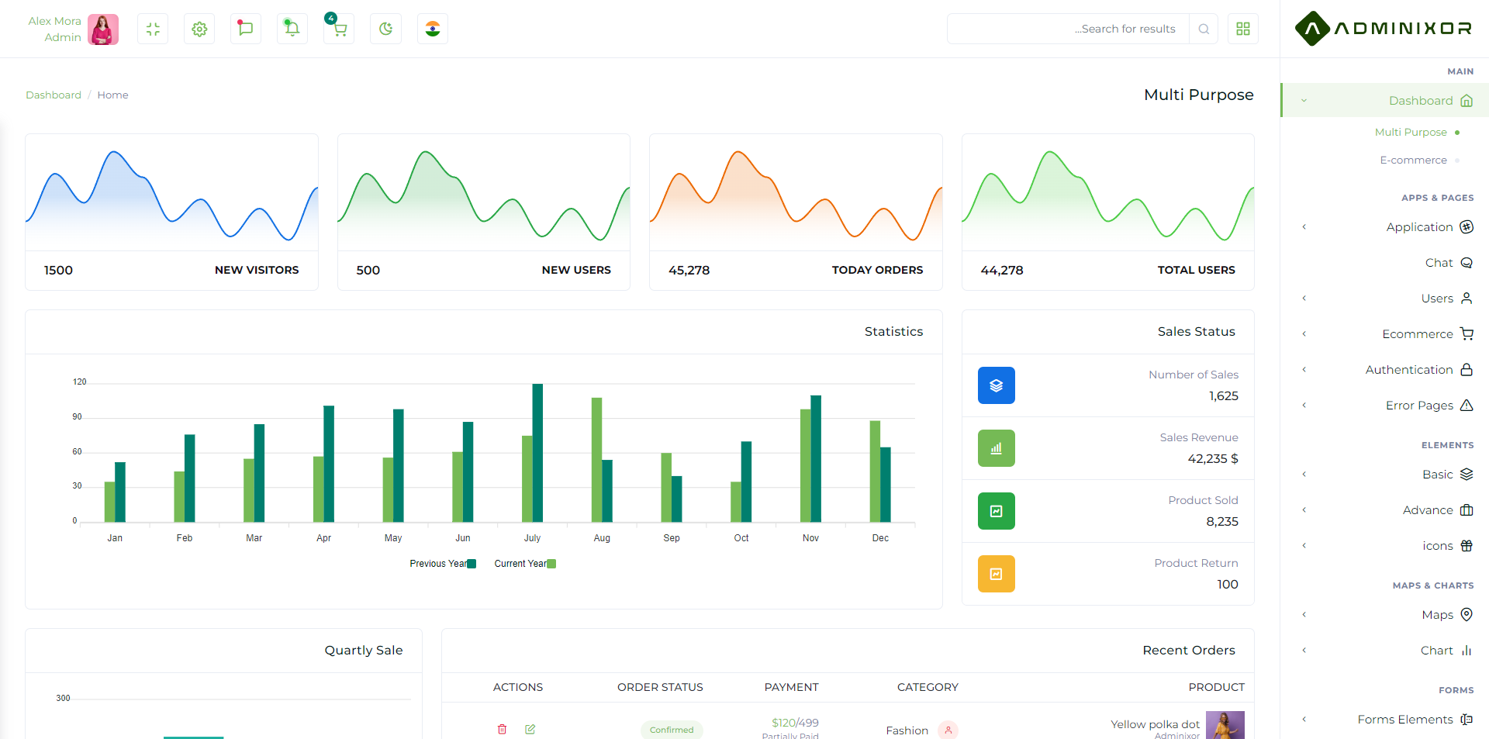The height and width of the screenshot is (739, 1489).
Task: Toggle dark mode with moon icon
Action: 385,29
